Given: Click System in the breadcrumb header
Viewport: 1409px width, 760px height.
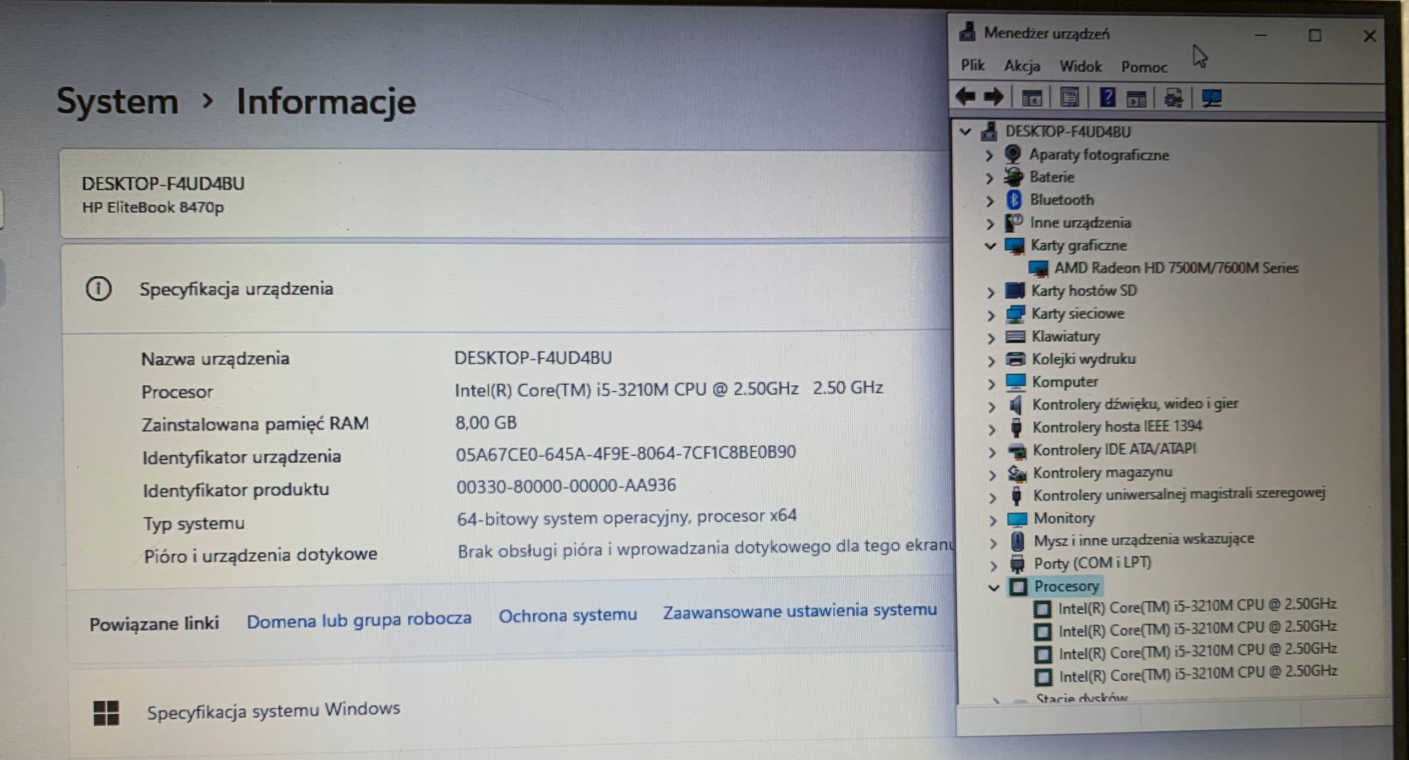Looking at the screenshot, I should pyautogui.click(x=117, y=102).
